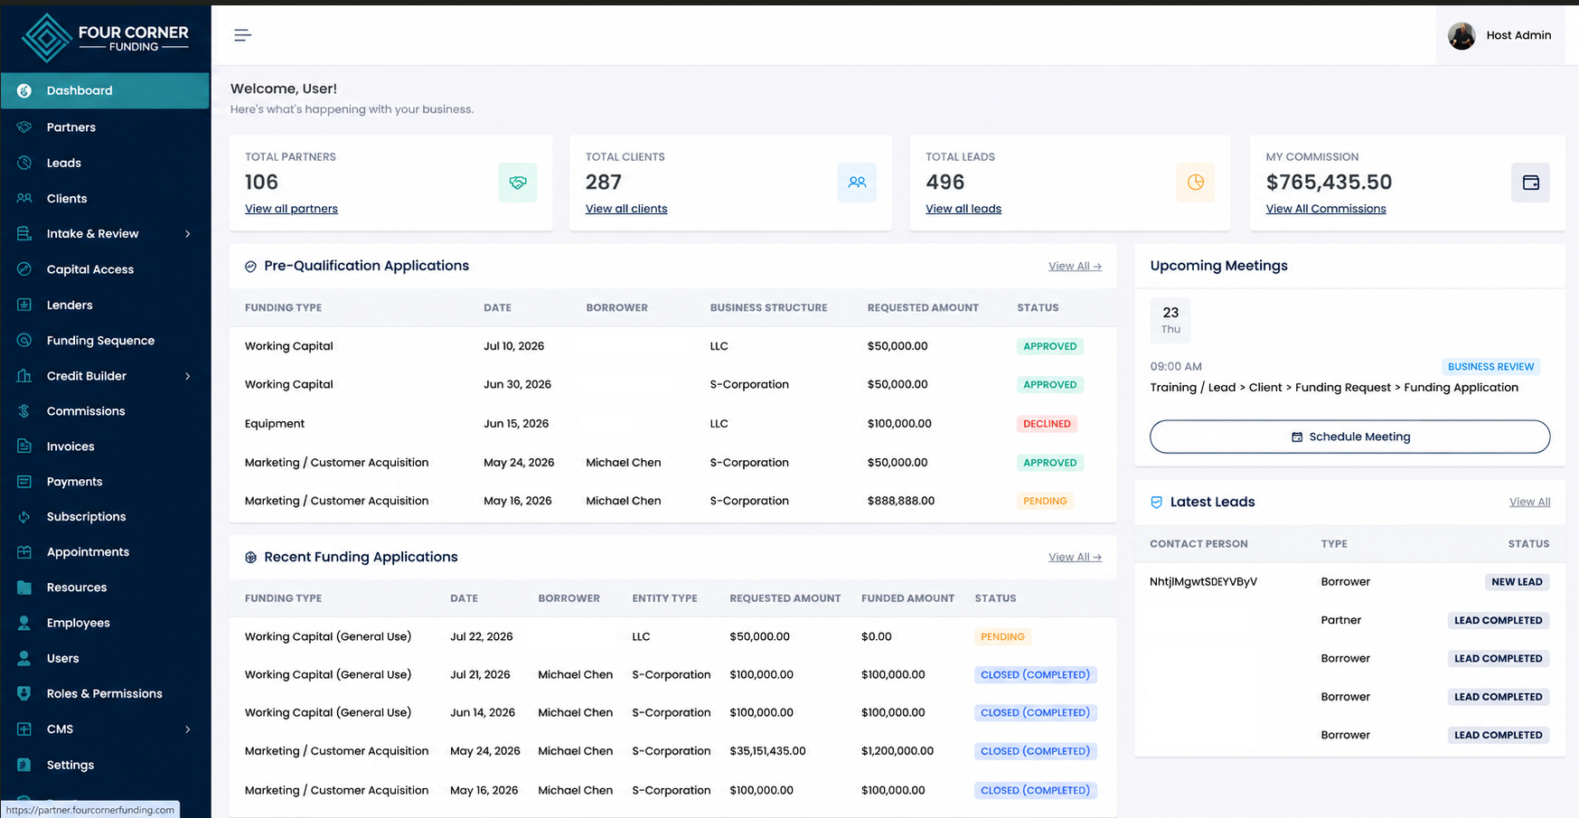The width and height of the screenshot is (1579, 818).
Task: Click the hamburger menu icon in header
Action: tap(242, 35)
